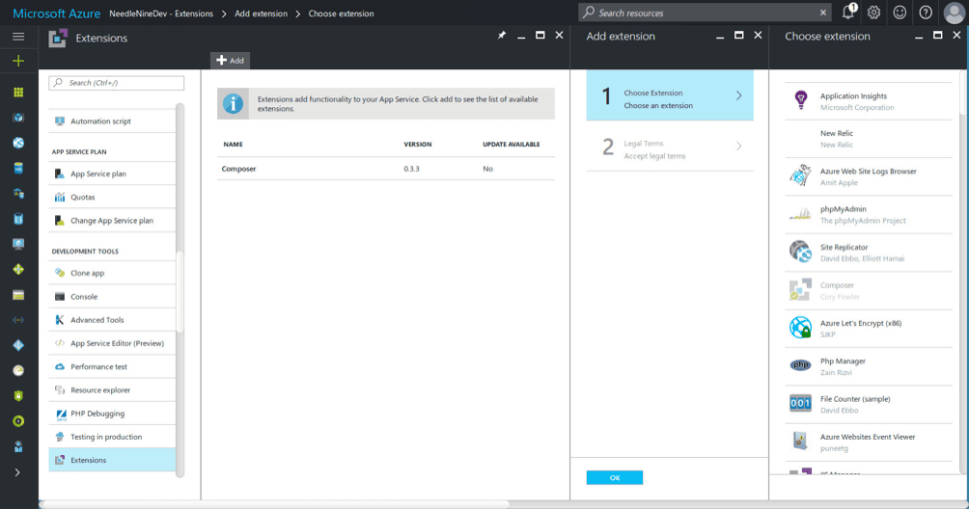The width and height of the screenshot is (969, 509).
Task: Select the Composer row in extensions table
Action: click(386, 169)
